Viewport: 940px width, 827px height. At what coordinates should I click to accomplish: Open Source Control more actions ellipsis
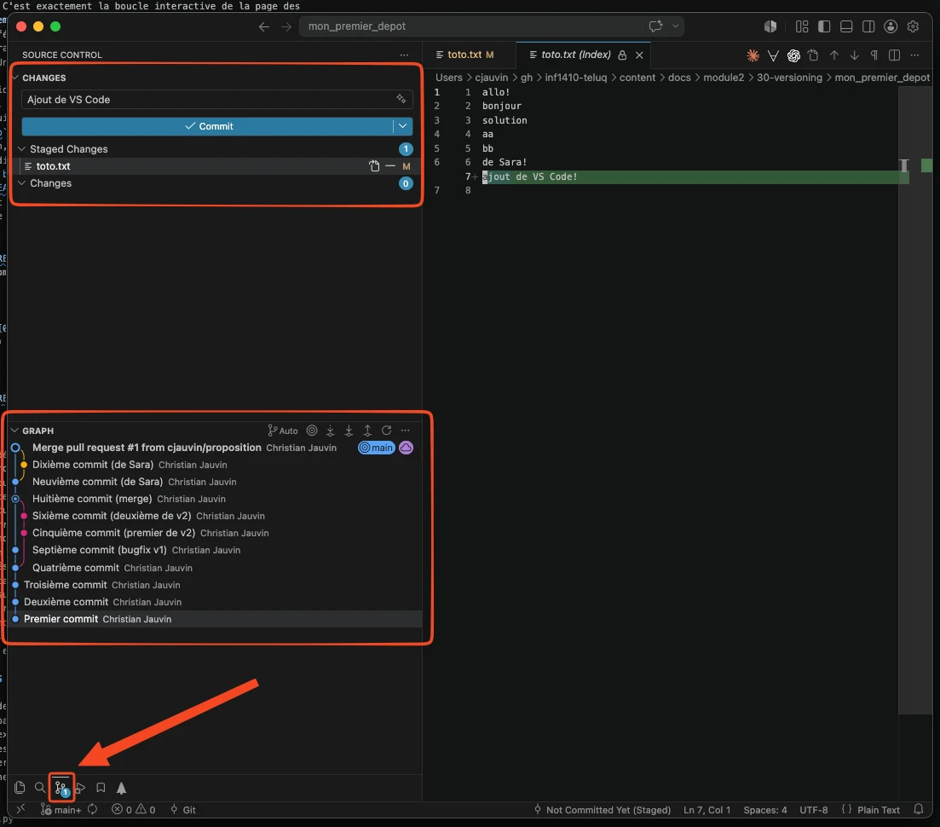[x=404, y=55]
